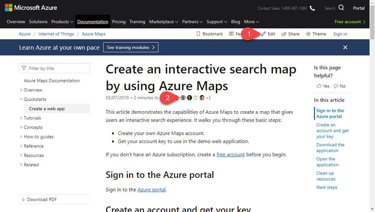Expand the Resources tree section

pyautogui.click(x=21, y=155)
